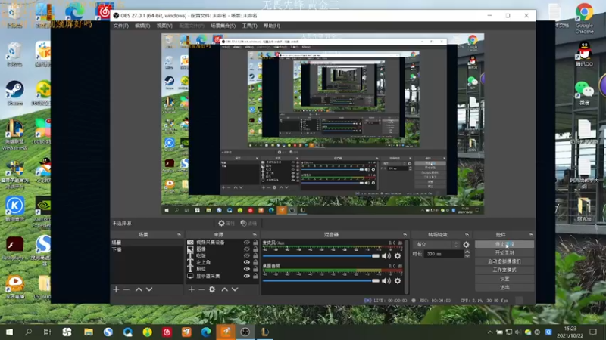The width and height of the screenshot is (606, 340).
Task: Move source down with arrow icon
Action: [235, 289]
